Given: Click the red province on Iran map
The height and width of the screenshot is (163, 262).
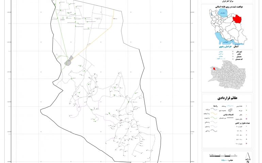Looking at the screenshot, I should [235, 17].
